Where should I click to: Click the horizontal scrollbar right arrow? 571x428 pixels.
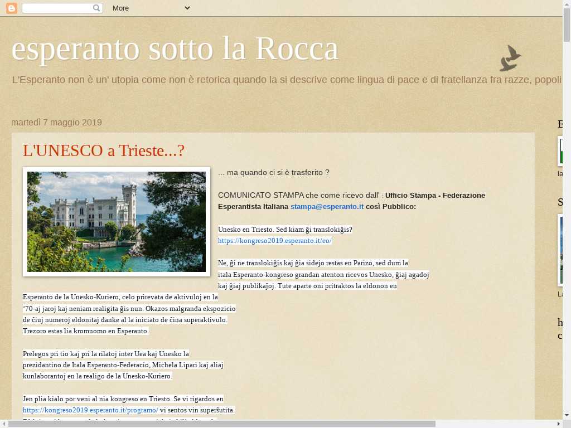559,424
